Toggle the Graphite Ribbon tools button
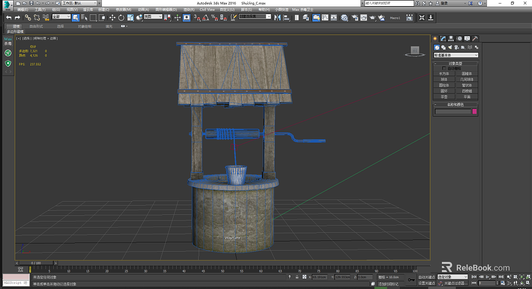Image resolution: width=532 pixels, height=289 pixels. (316, 17)
